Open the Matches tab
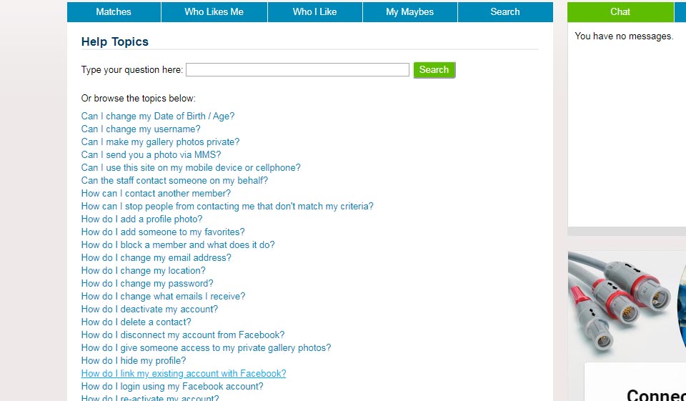Viewport: 686px width, 401px height. pos(114,11)
